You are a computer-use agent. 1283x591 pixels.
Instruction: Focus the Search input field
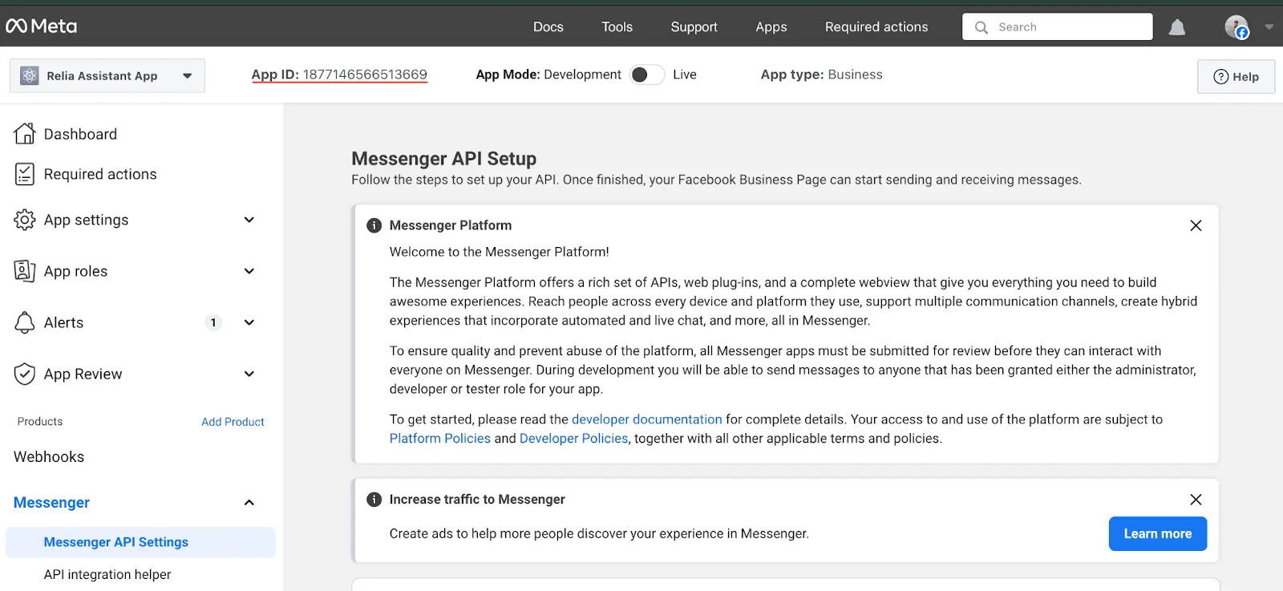tap(1057, 27)
